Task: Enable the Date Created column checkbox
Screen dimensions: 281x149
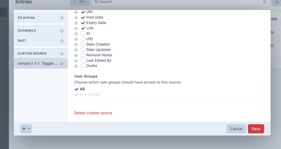Action: [x=83, y=45]
